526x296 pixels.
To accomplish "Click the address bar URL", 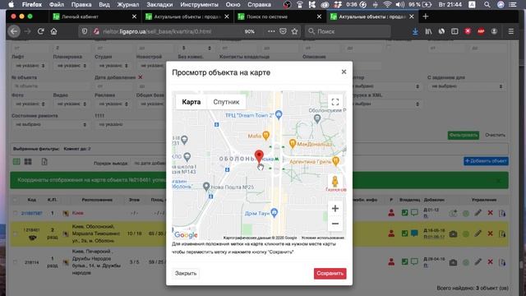I will 157,31.
